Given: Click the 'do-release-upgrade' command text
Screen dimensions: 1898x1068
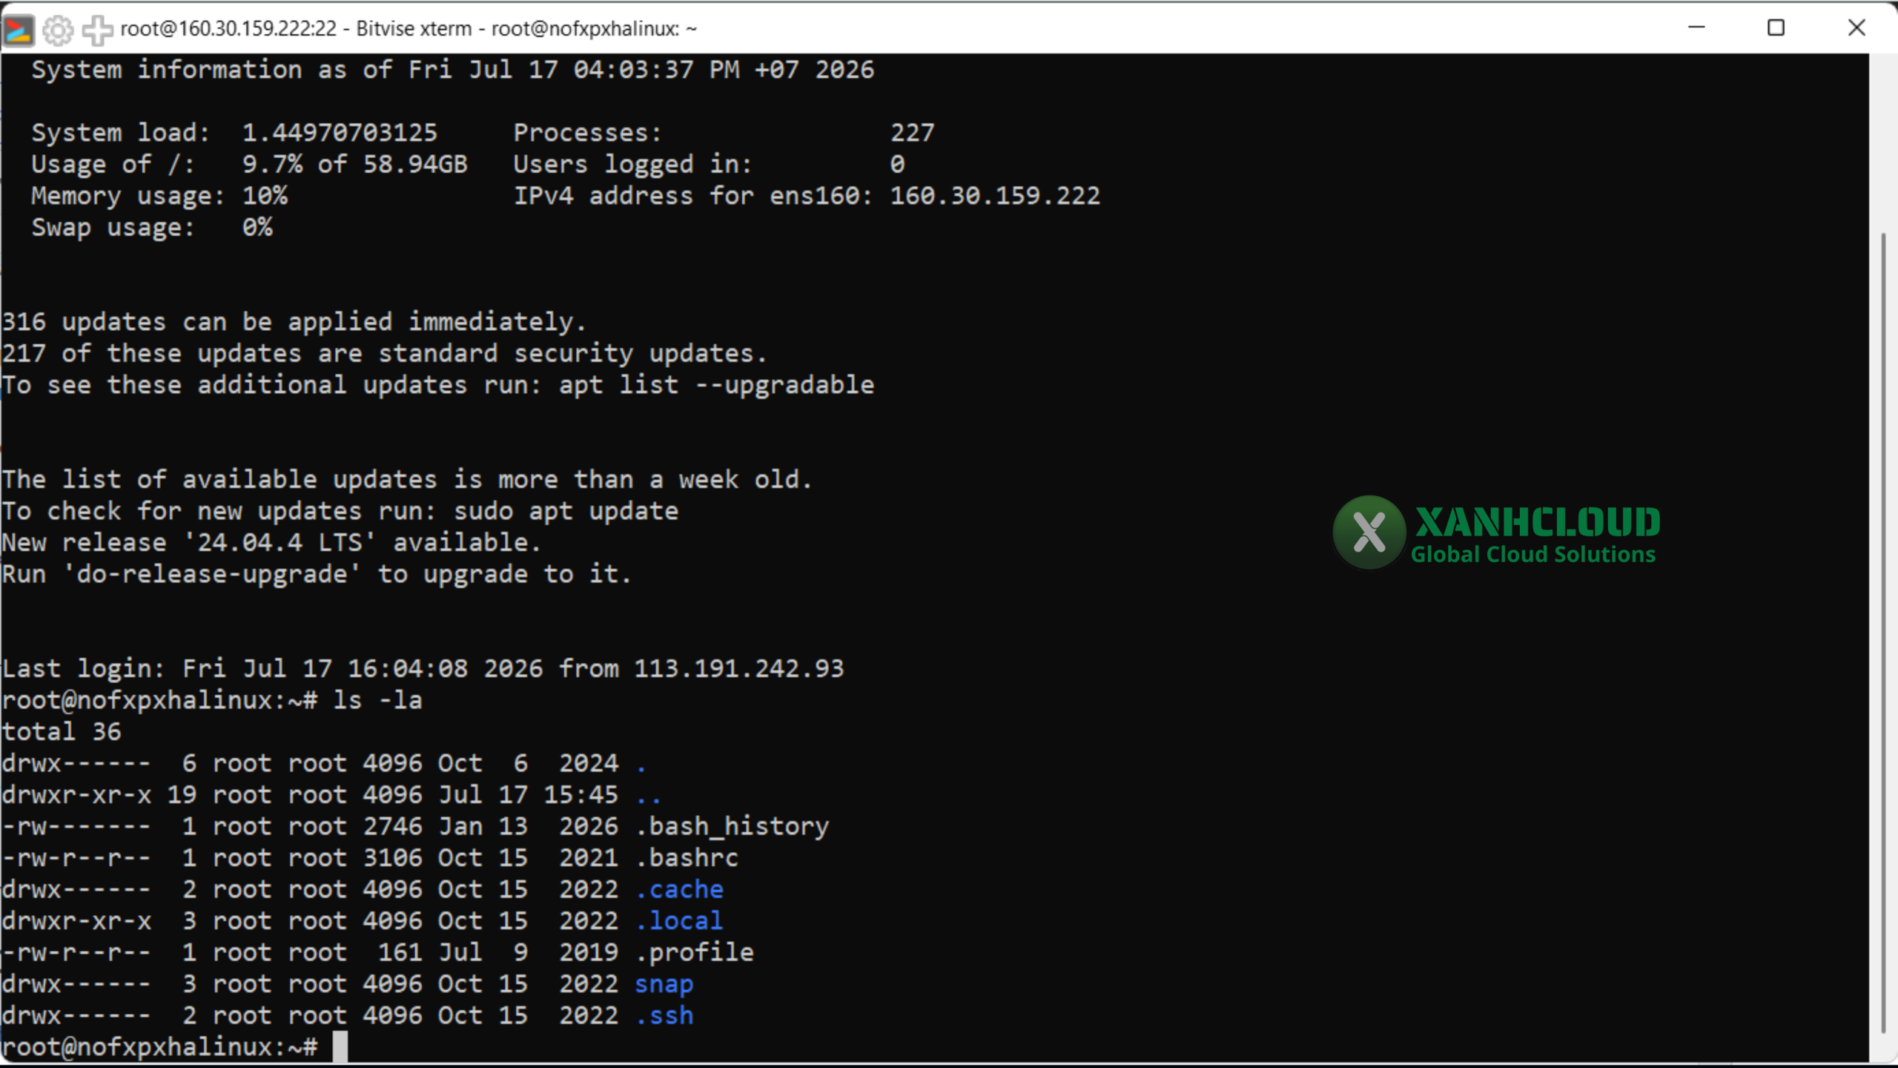Looking at the screenshot, I should point(211,574).
